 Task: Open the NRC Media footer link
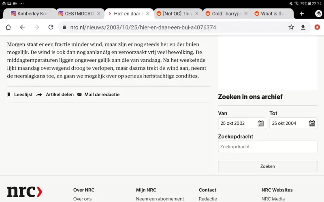[273, 199]
